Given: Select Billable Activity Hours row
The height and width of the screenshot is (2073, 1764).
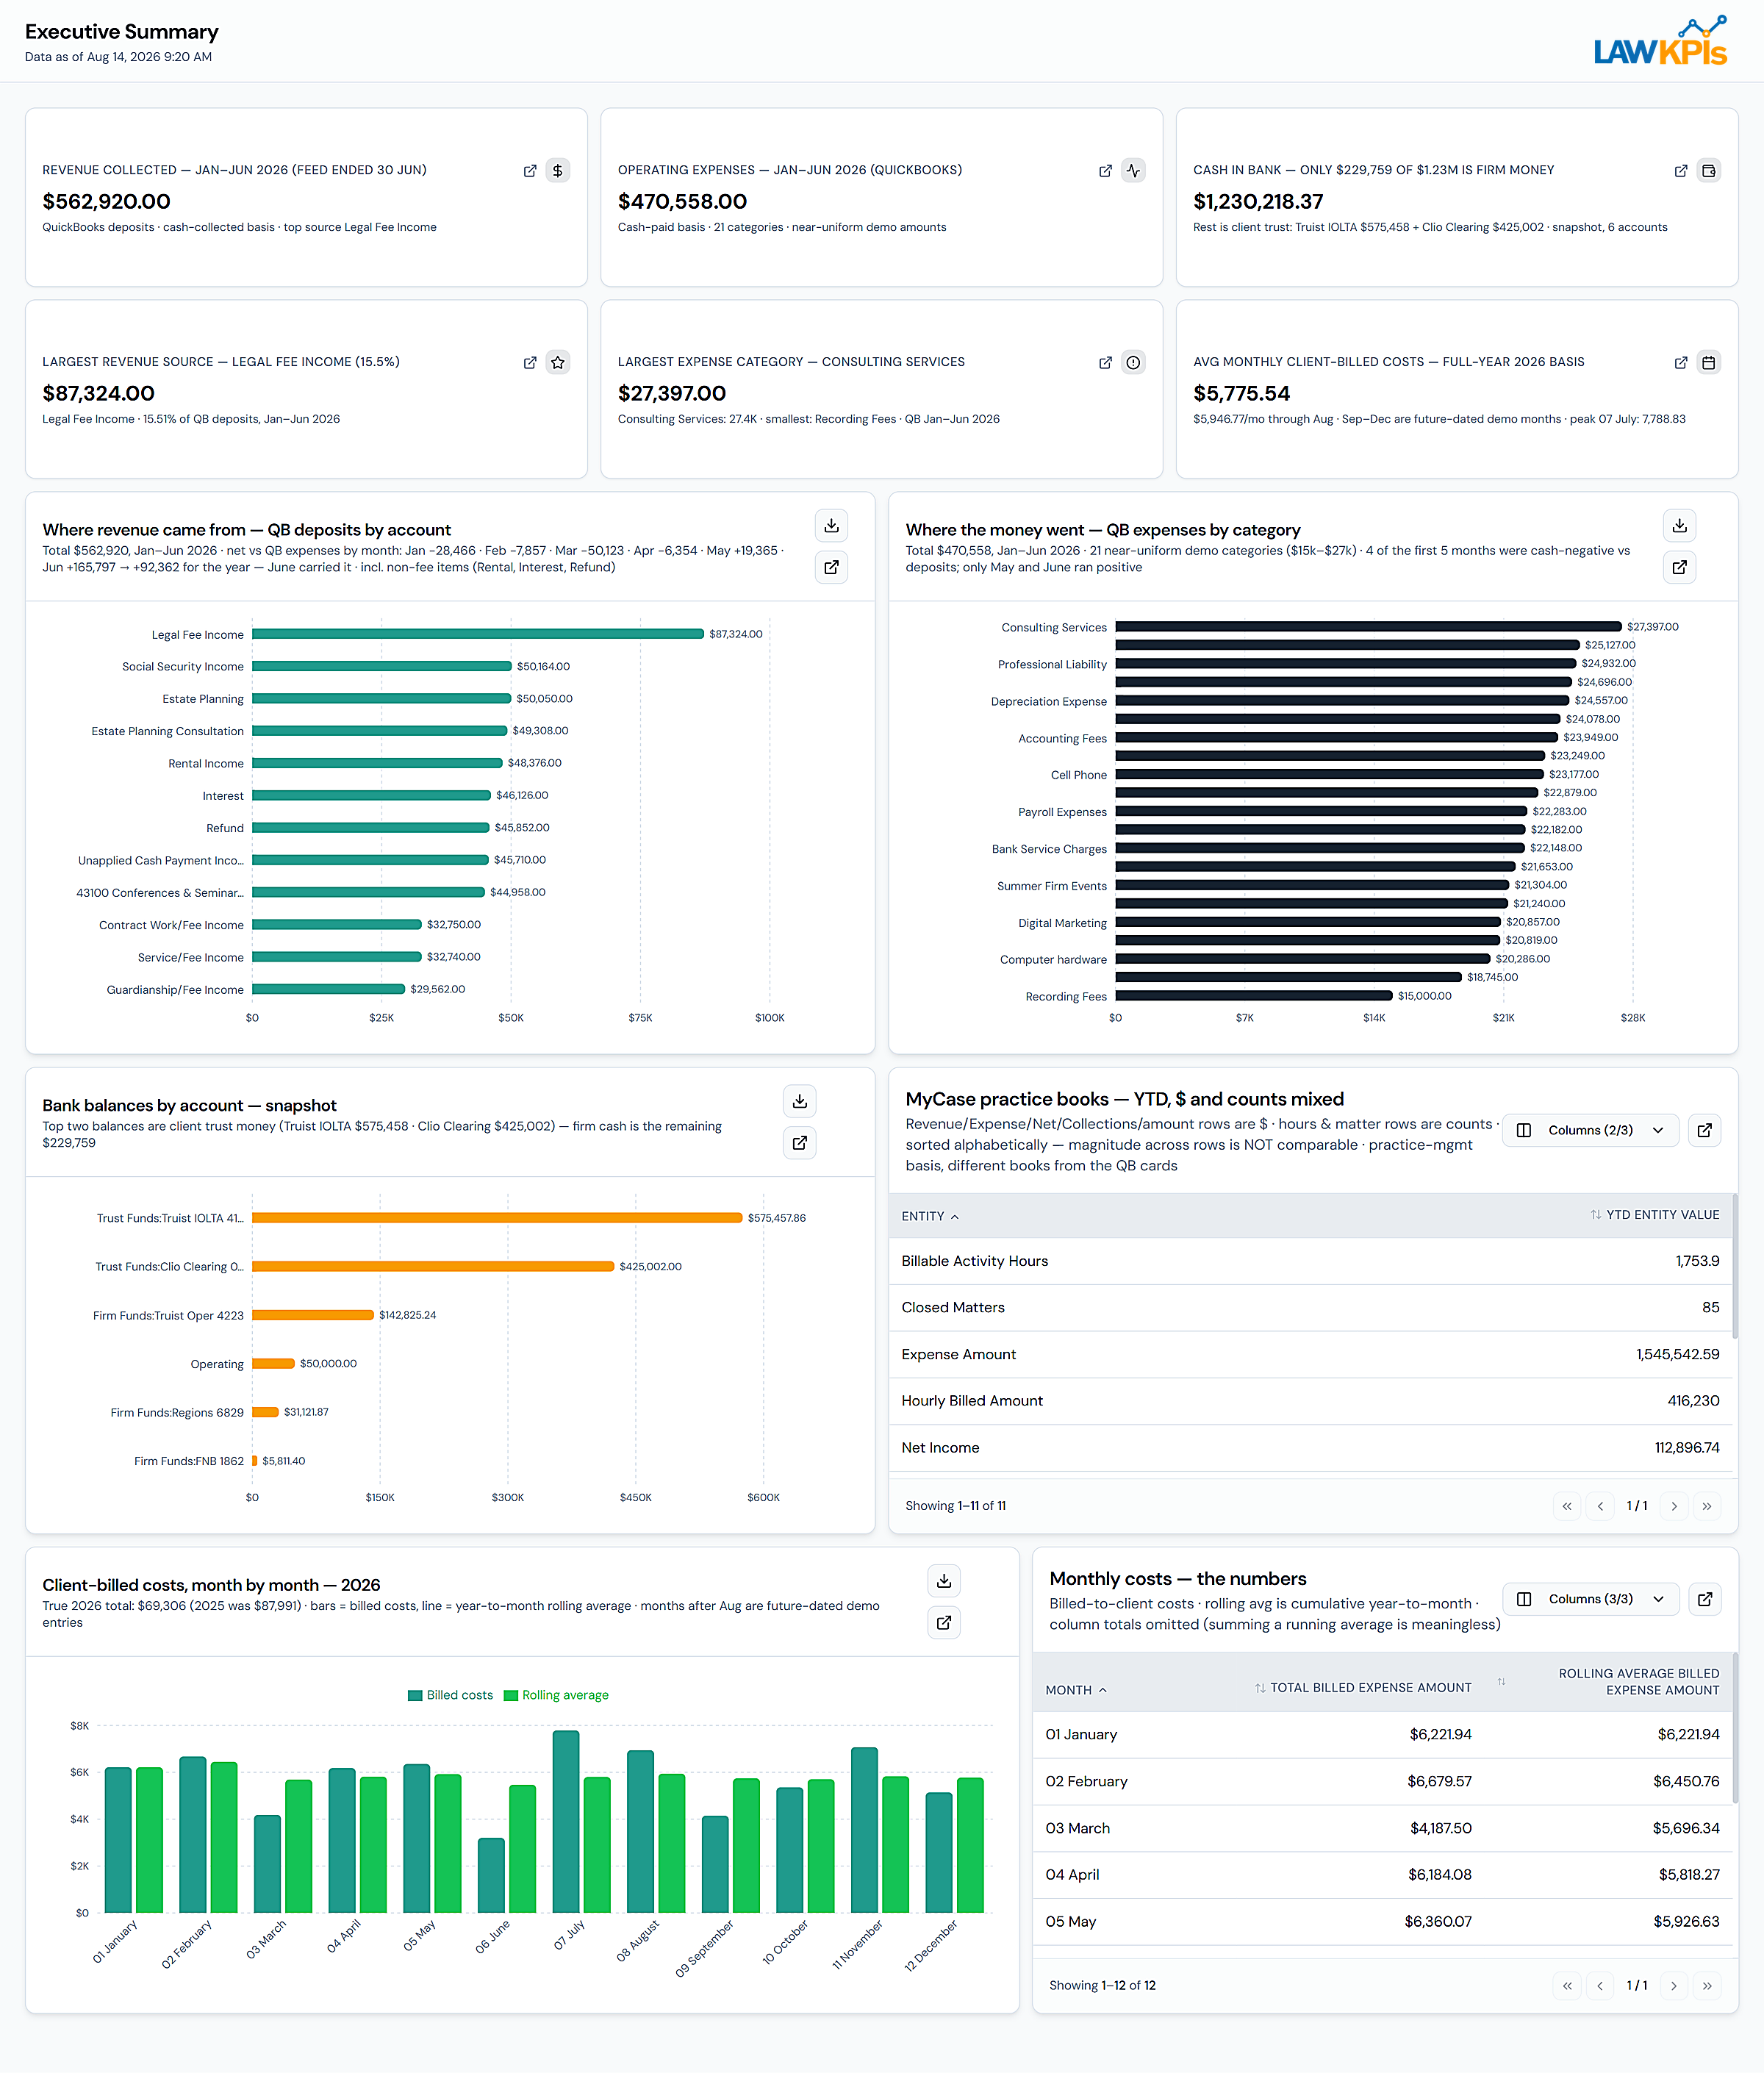Looking at the screenshot, I should (x=1310, y=1261).
